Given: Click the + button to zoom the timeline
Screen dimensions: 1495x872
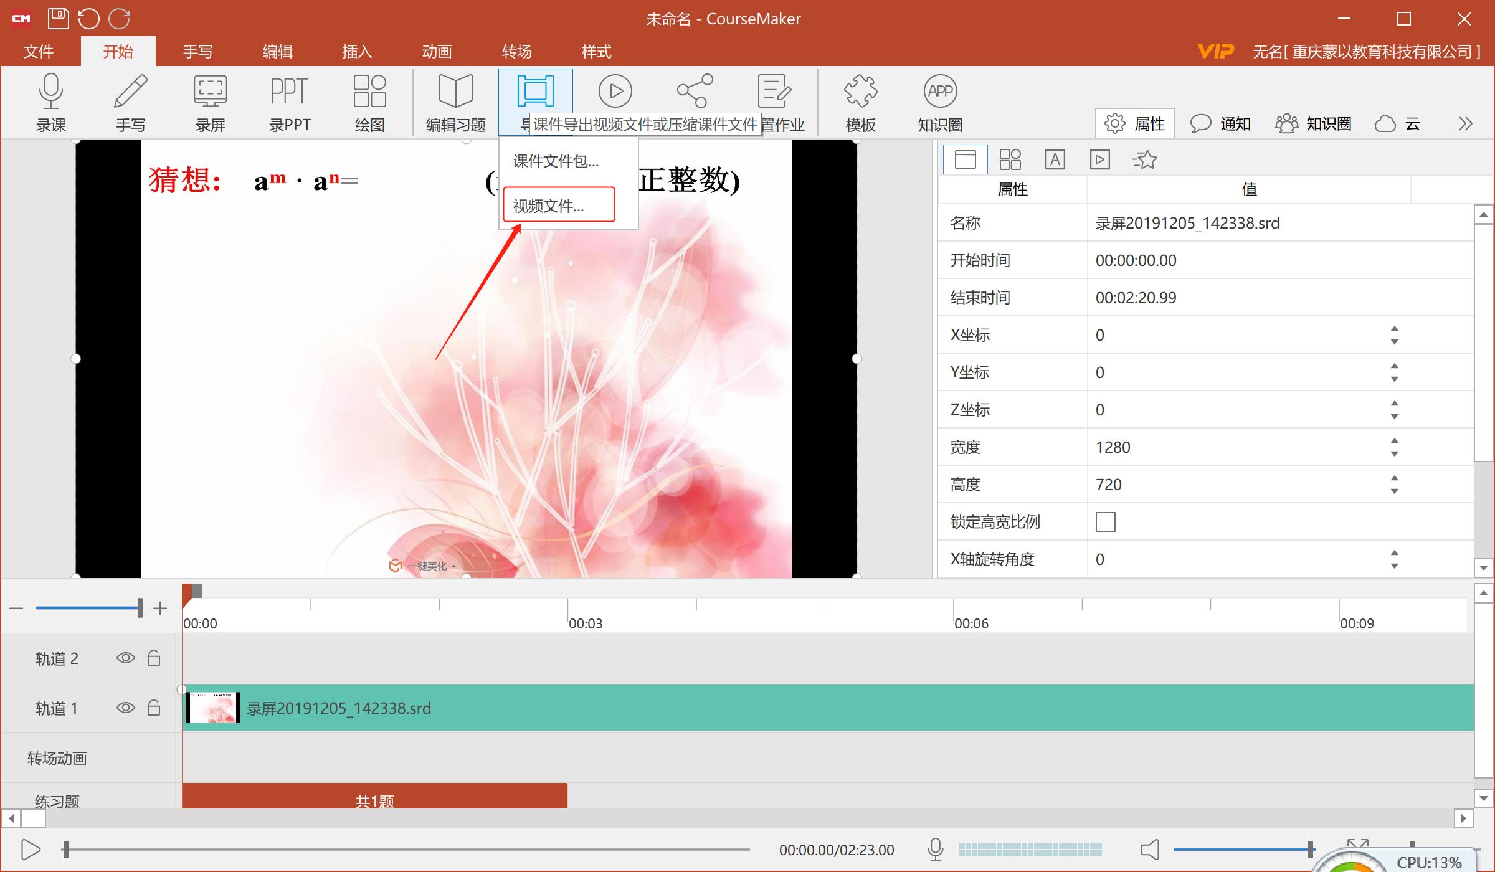Looking at the screenshot, I should pos(159,607).
